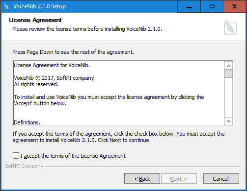This screenshot has height=191, width=247.
Task: Cancel the VoiceNib installation
Action: pos(221,179)
